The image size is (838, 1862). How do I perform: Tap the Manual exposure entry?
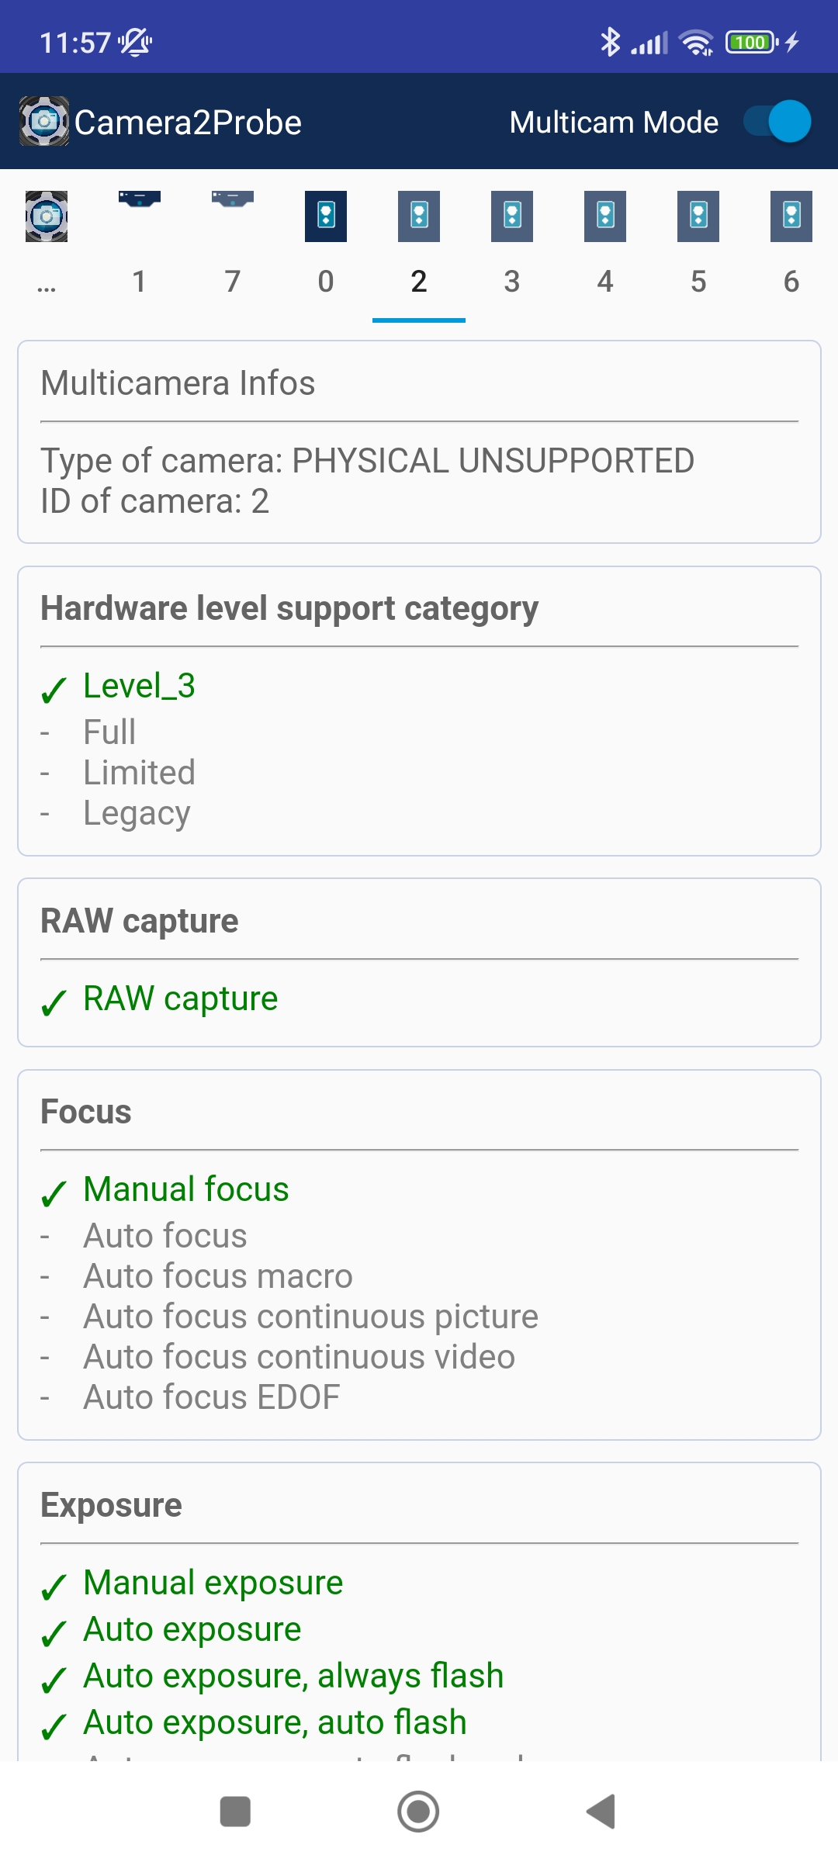pyautogui.click(x=213, y=1583)
